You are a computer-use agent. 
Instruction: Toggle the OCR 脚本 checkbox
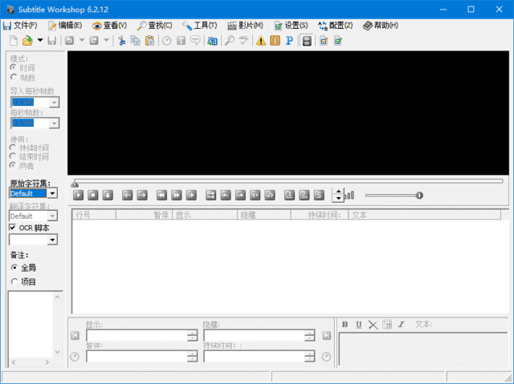point(13,228)
